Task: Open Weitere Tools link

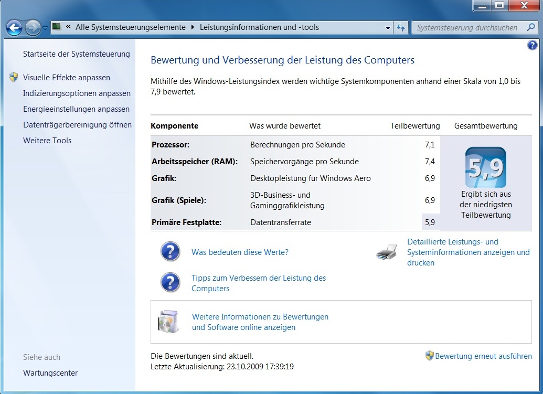Action: point(47,141)
